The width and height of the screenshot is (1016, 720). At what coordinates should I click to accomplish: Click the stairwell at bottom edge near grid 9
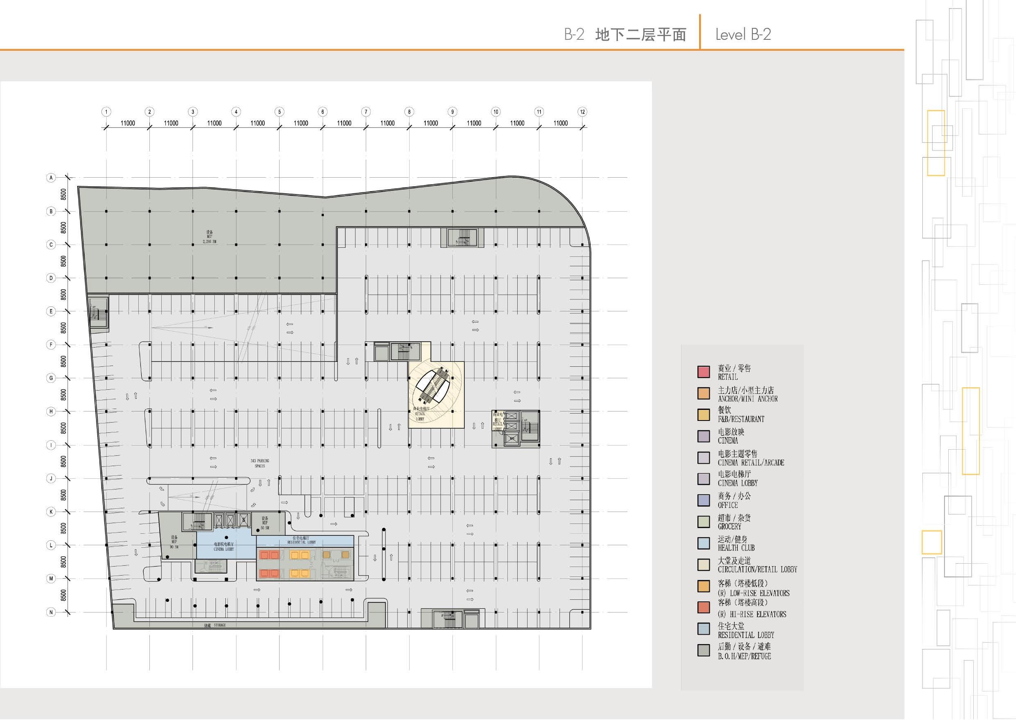click(x=448, y=619)
